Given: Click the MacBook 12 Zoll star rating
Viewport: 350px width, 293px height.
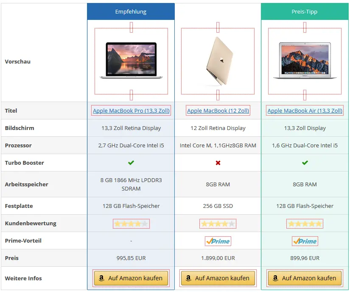Looking at the screenshot, I should [218, 224].
